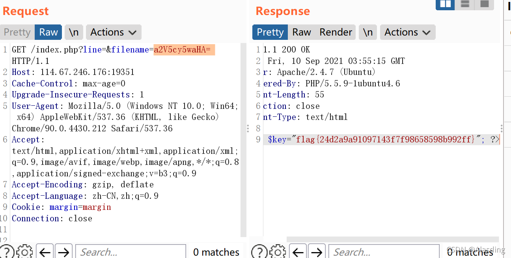Click the response date Fri, 10 Sep 2021 line
Screen dimensions: 511x258
pos(336,61)
